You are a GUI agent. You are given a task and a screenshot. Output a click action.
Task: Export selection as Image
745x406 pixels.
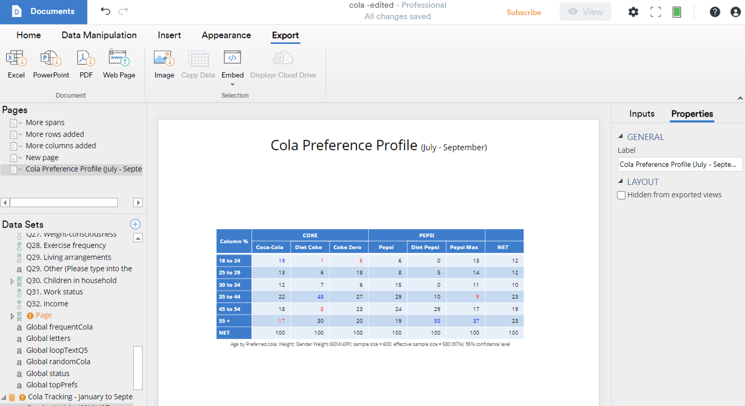(x=164, y=64)
